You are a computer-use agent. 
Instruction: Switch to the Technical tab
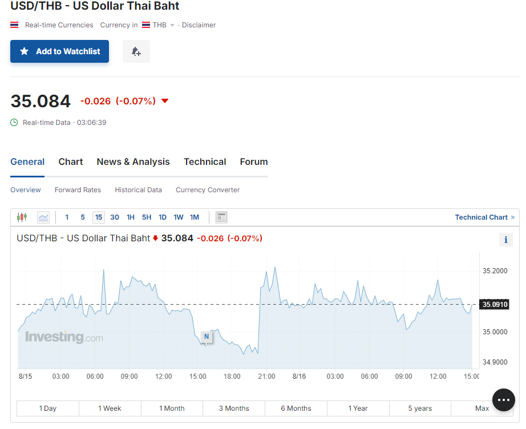click(205, 162)
